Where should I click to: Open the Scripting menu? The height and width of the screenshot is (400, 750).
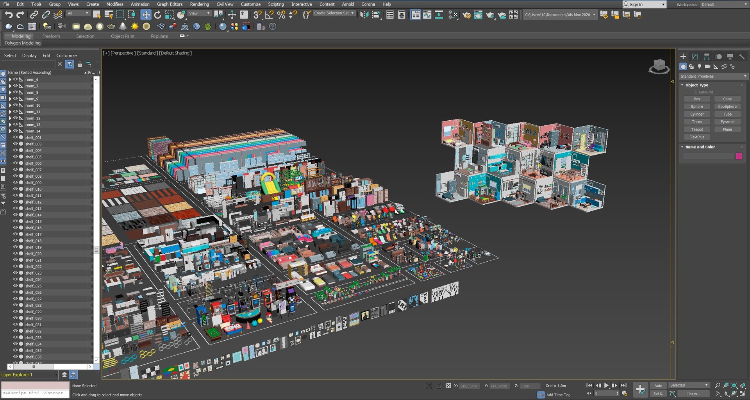[x=276, y=4]
